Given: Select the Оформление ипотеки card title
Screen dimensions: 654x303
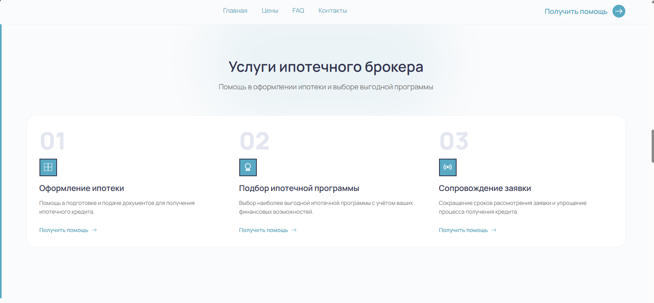Looking at the screenshot, I should point(82,188).
